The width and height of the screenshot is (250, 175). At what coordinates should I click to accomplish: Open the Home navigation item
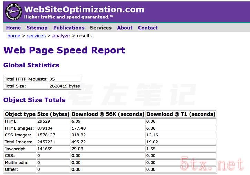coord(13,28)
